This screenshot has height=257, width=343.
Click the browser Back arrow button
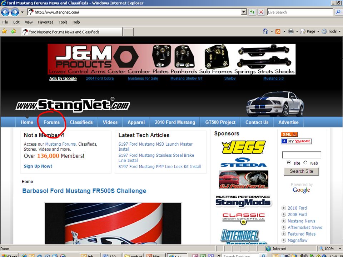coord(5,12)
